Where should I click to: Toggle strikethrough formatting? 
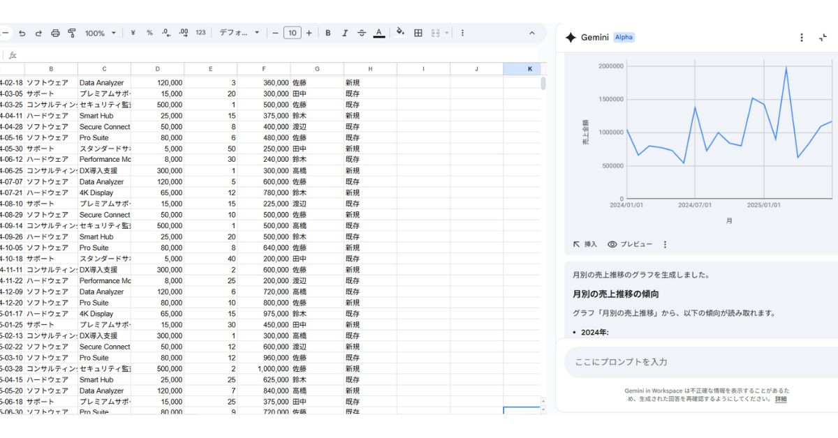(361, 33)
